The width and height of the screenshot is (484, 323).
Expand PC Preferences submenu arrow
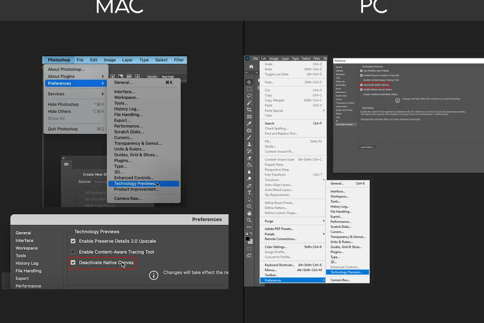(x=324, y=280)
